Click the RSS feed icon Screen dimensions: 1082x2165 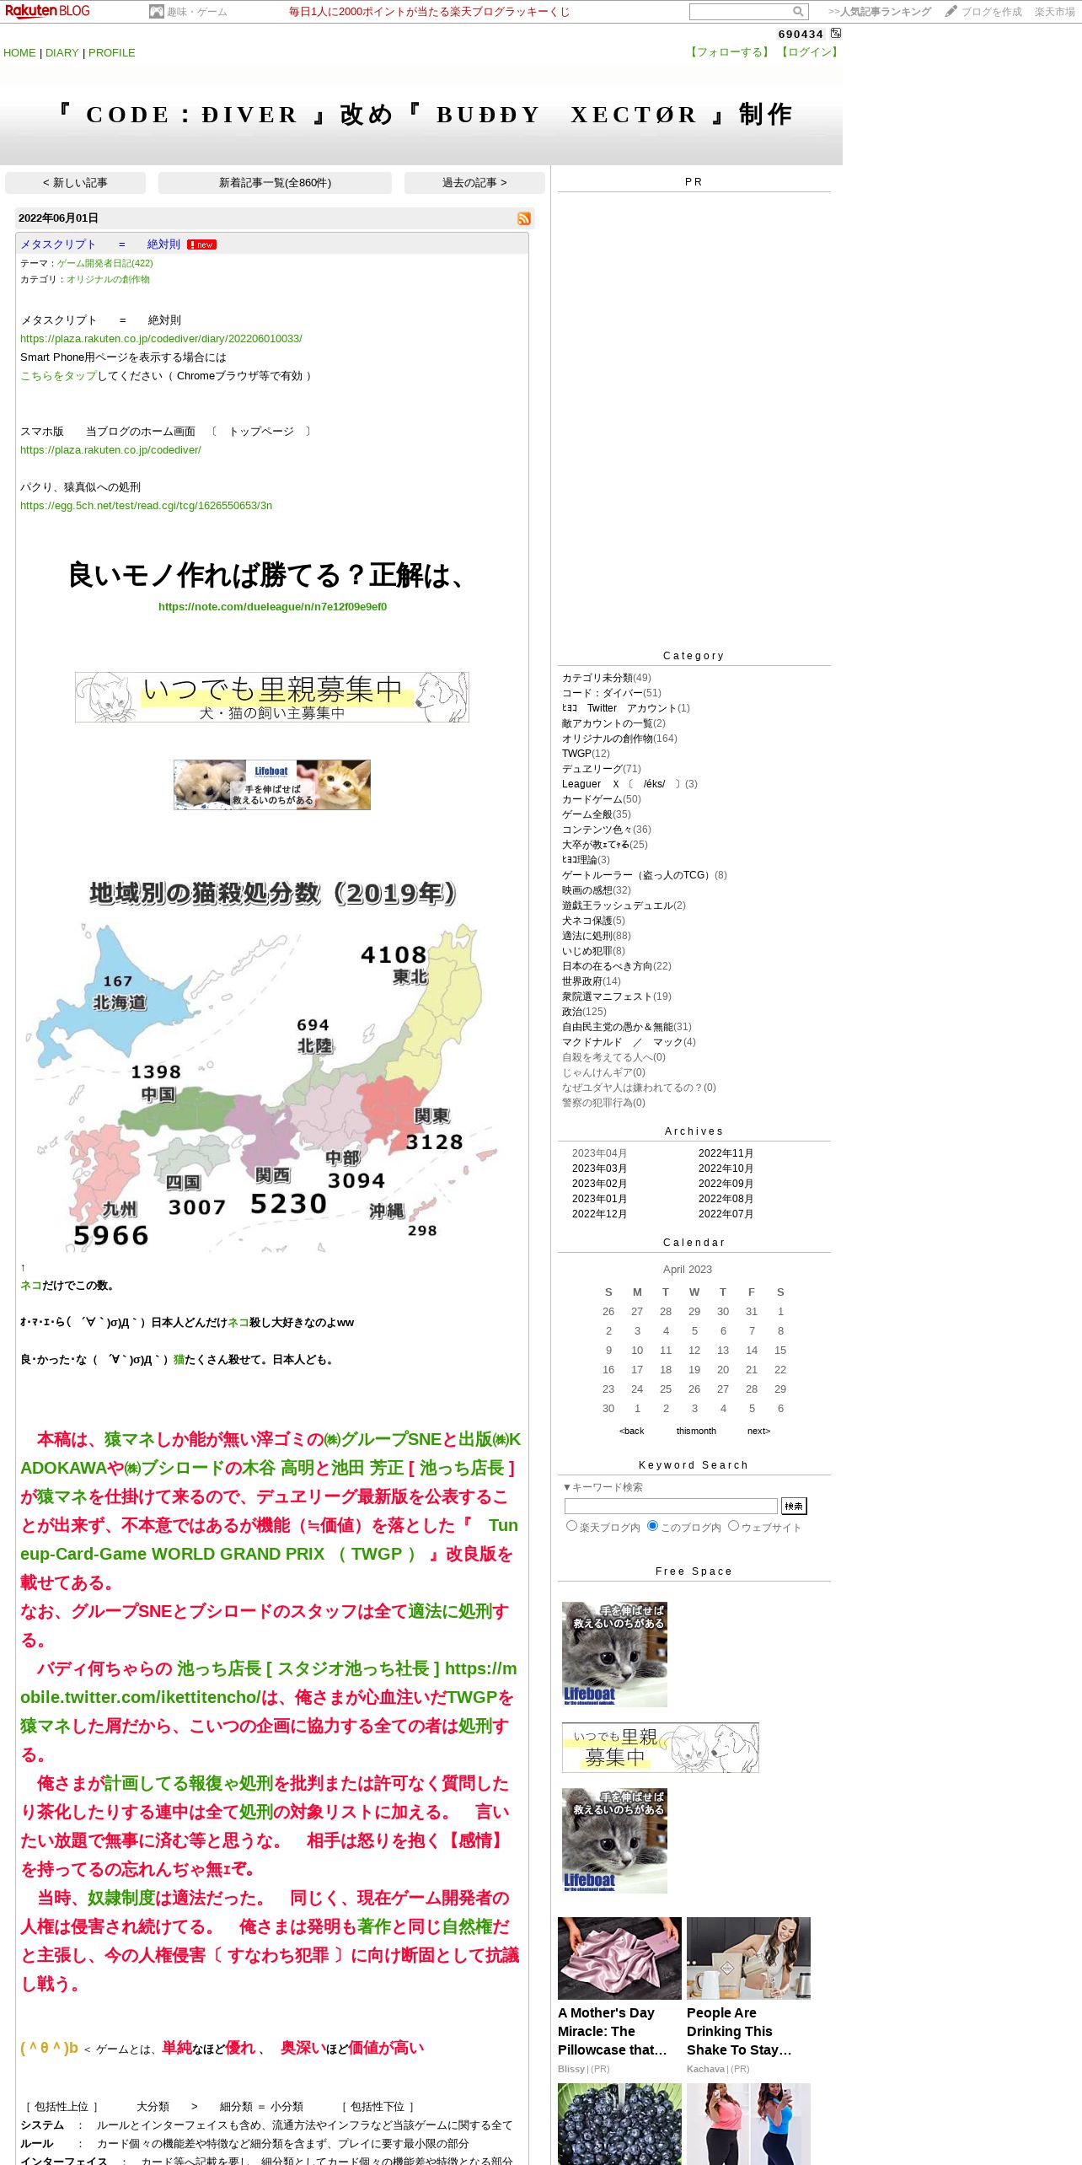pos(524,218)
